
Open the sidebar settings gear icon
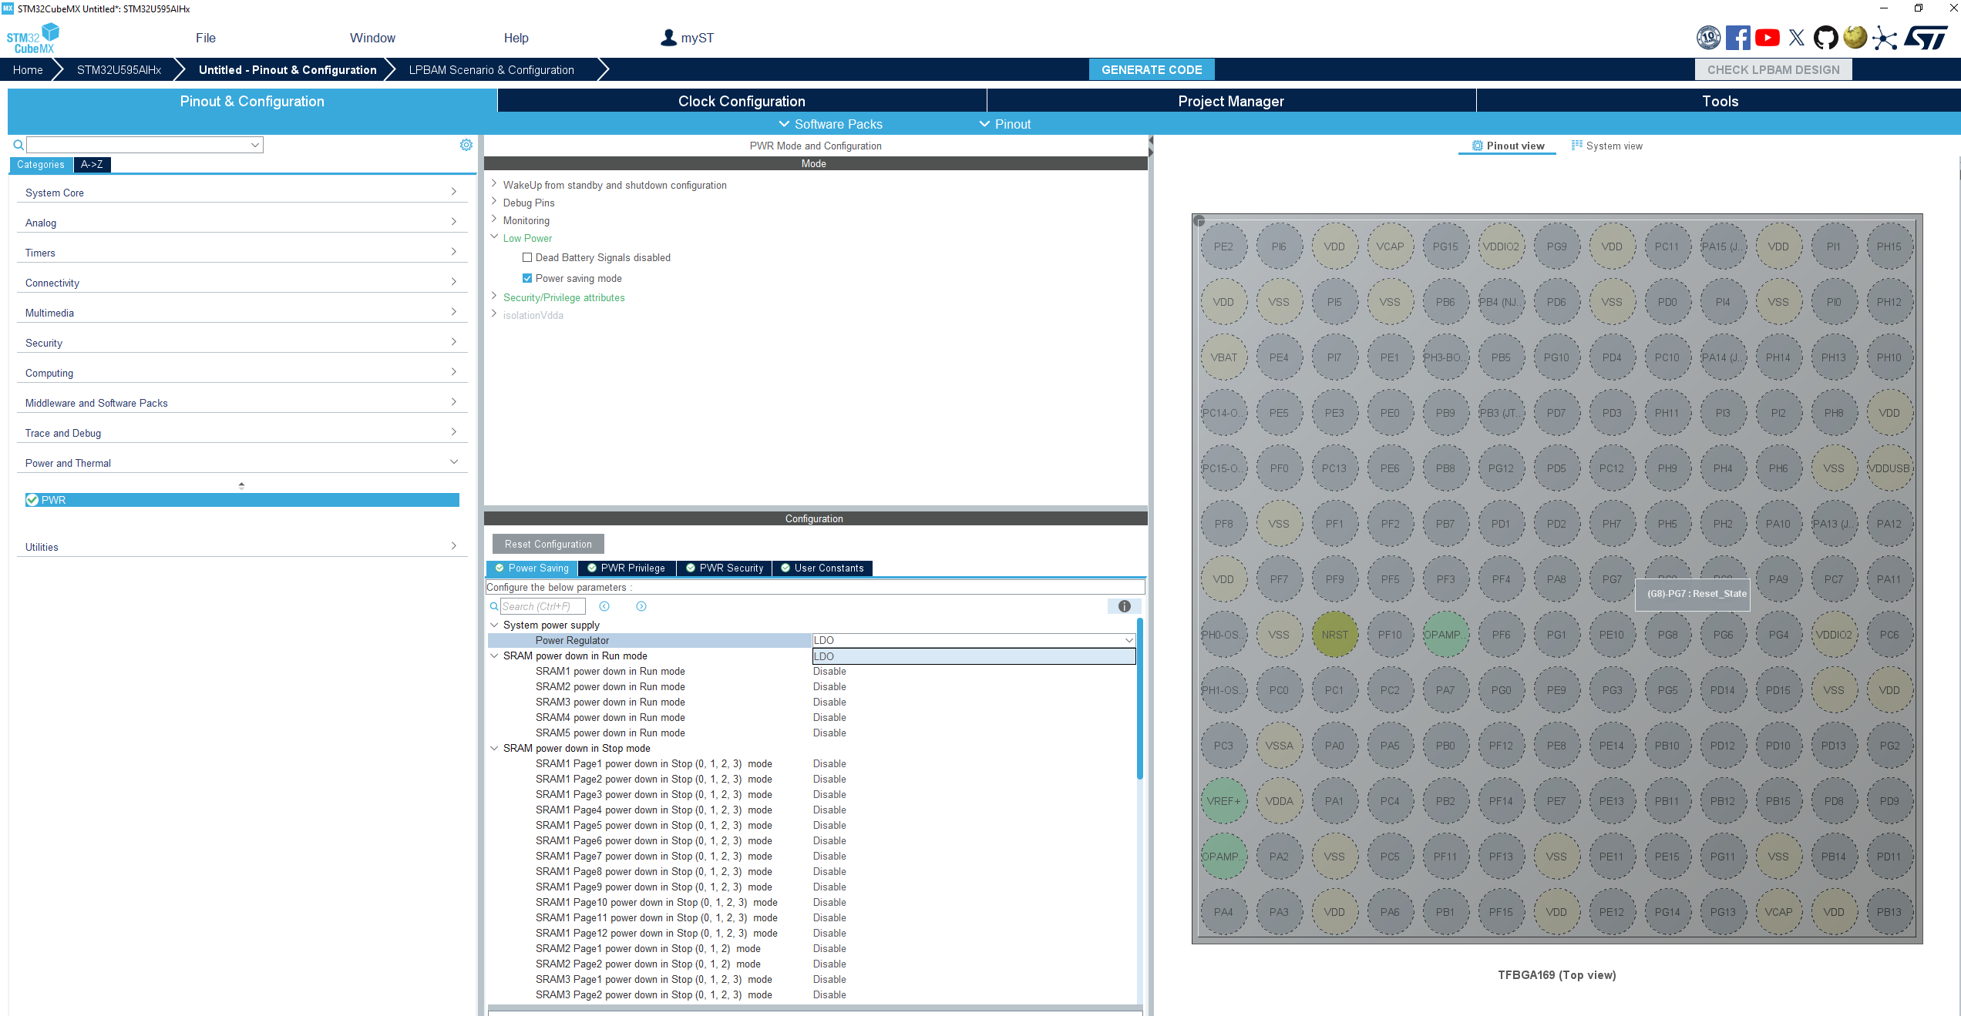[466, 144]
